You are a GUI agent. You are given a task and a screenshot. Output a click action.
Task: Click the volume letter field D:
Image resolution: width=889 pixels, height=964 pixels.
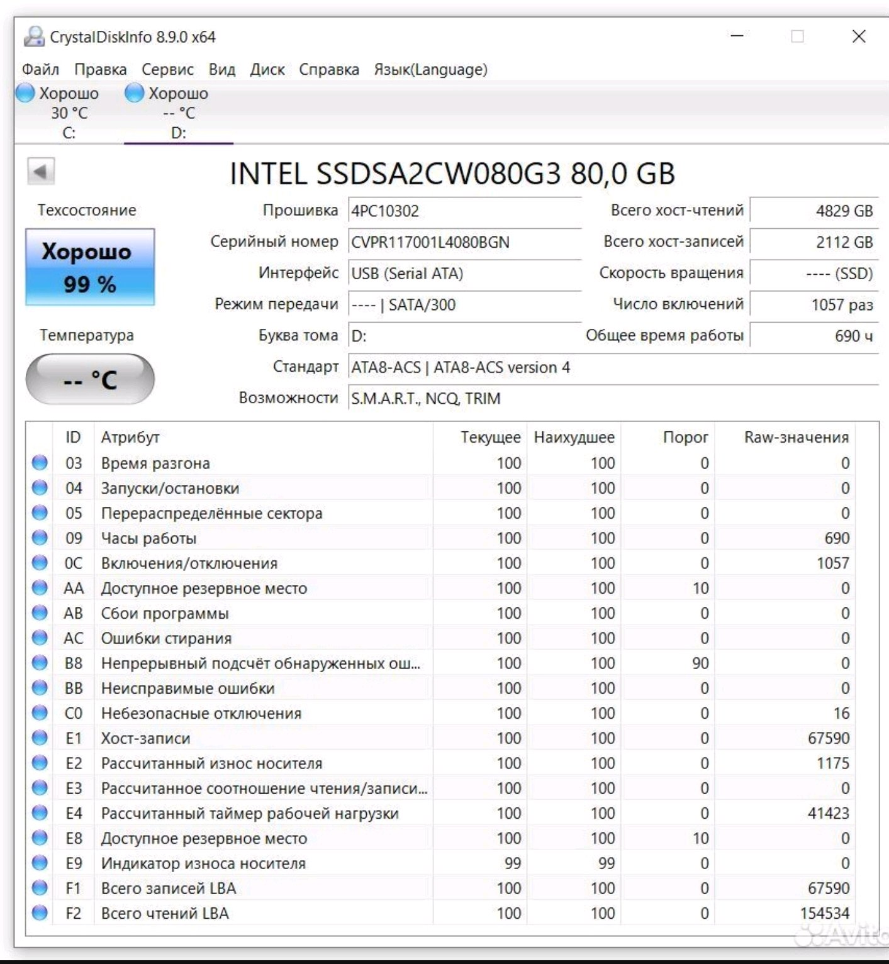point(464,336)
